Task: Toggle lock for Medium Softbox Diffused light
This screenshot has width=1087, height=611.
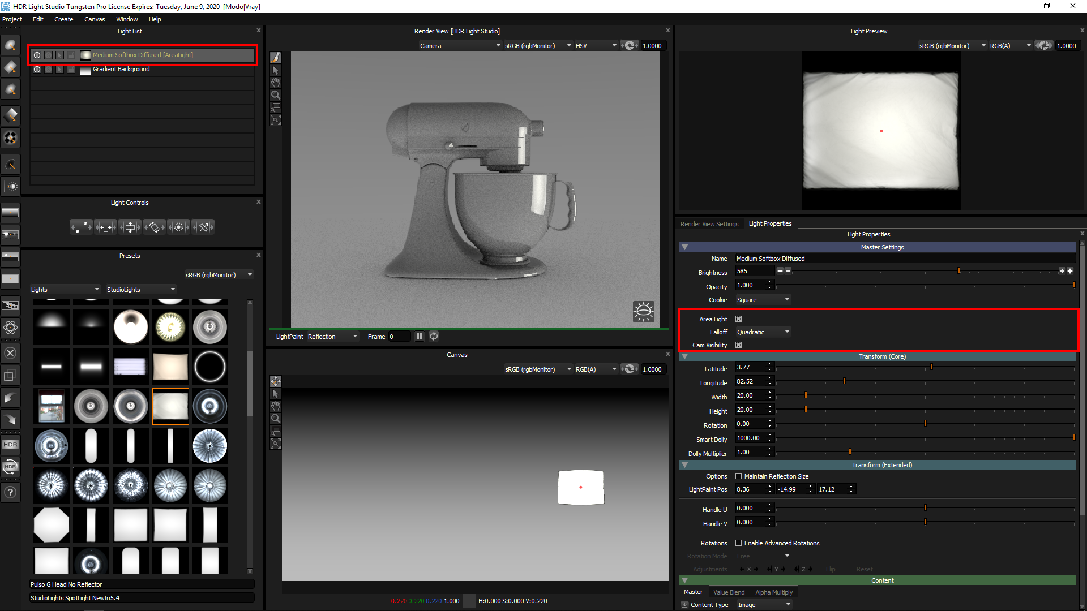Action: tap(71, 55)
